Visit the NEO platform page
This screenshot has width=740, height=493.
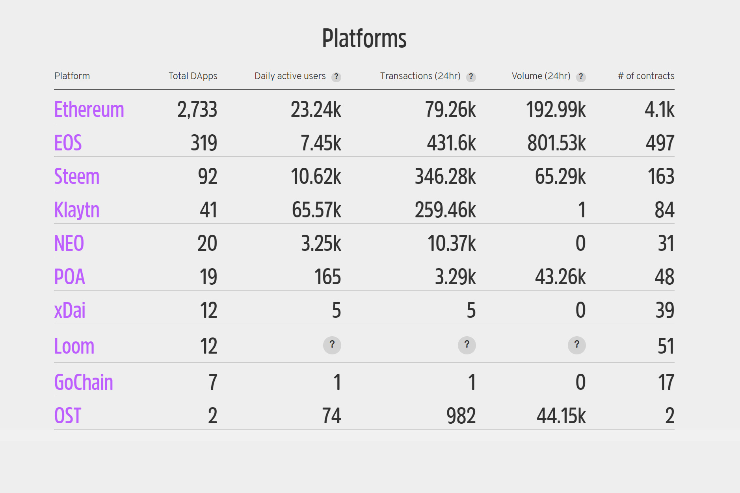[x=69, y=243]
